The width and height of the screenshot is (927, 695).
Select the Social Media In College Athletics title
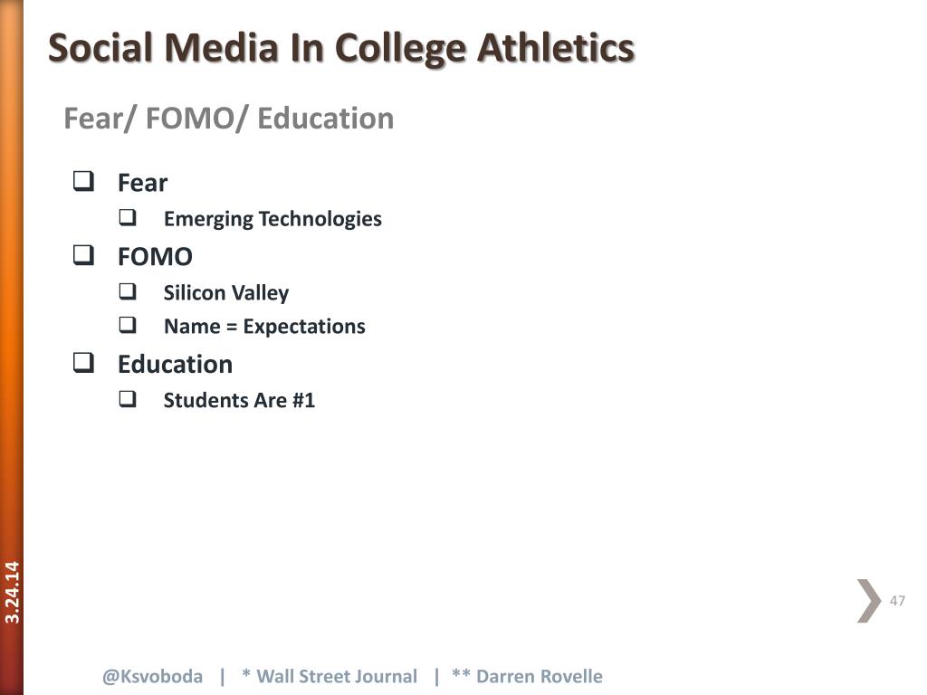coord(341,48)
